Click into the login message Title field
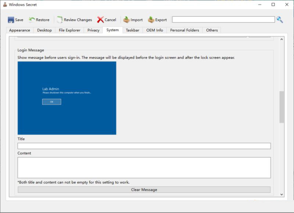This screenshot has height=213, width=294. click(x=144, y=146)
